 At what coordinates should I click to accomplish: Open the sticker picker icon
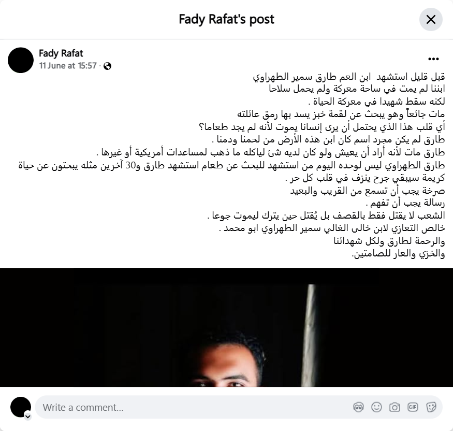coord(431,407)
